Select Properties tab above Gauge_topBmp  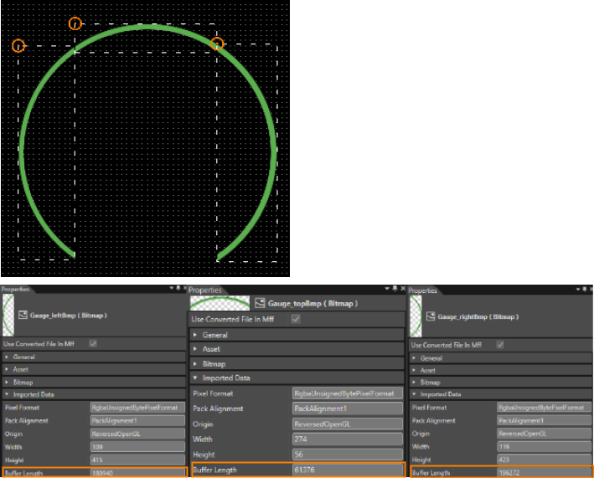[x=205, y=290]
